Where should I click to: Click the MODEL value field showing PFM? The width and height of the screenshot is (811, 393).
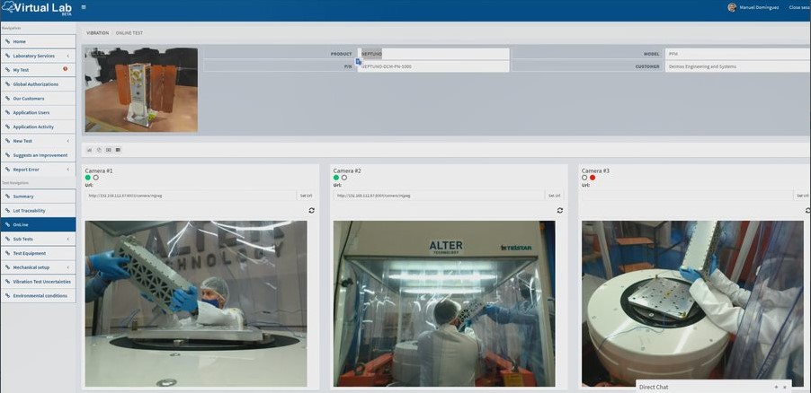click(737, 54)
